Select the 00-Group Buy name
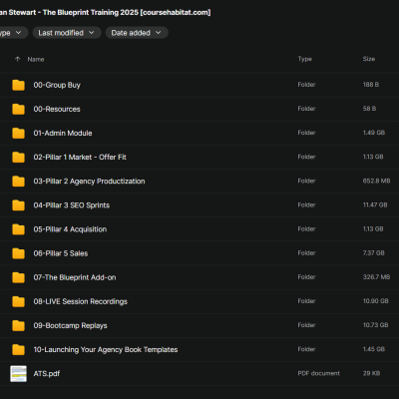This screenshot has height=399, width=399. click(57, 85)
